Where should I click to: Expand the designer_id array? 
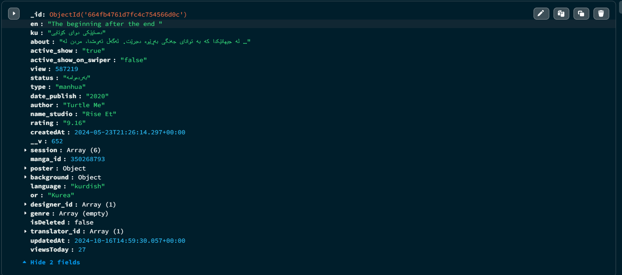(26, 204)
